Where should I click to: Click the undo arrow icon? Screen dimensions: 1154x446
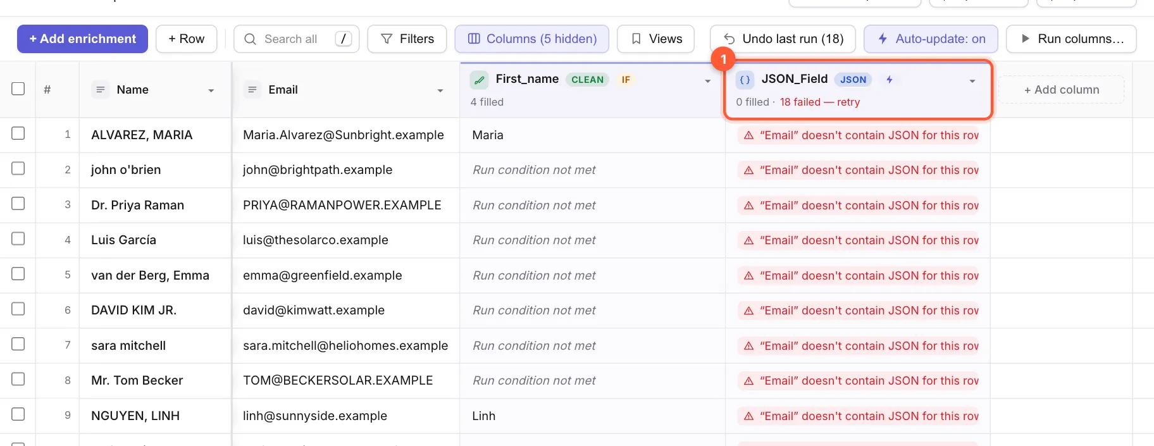tap(729, 39)
